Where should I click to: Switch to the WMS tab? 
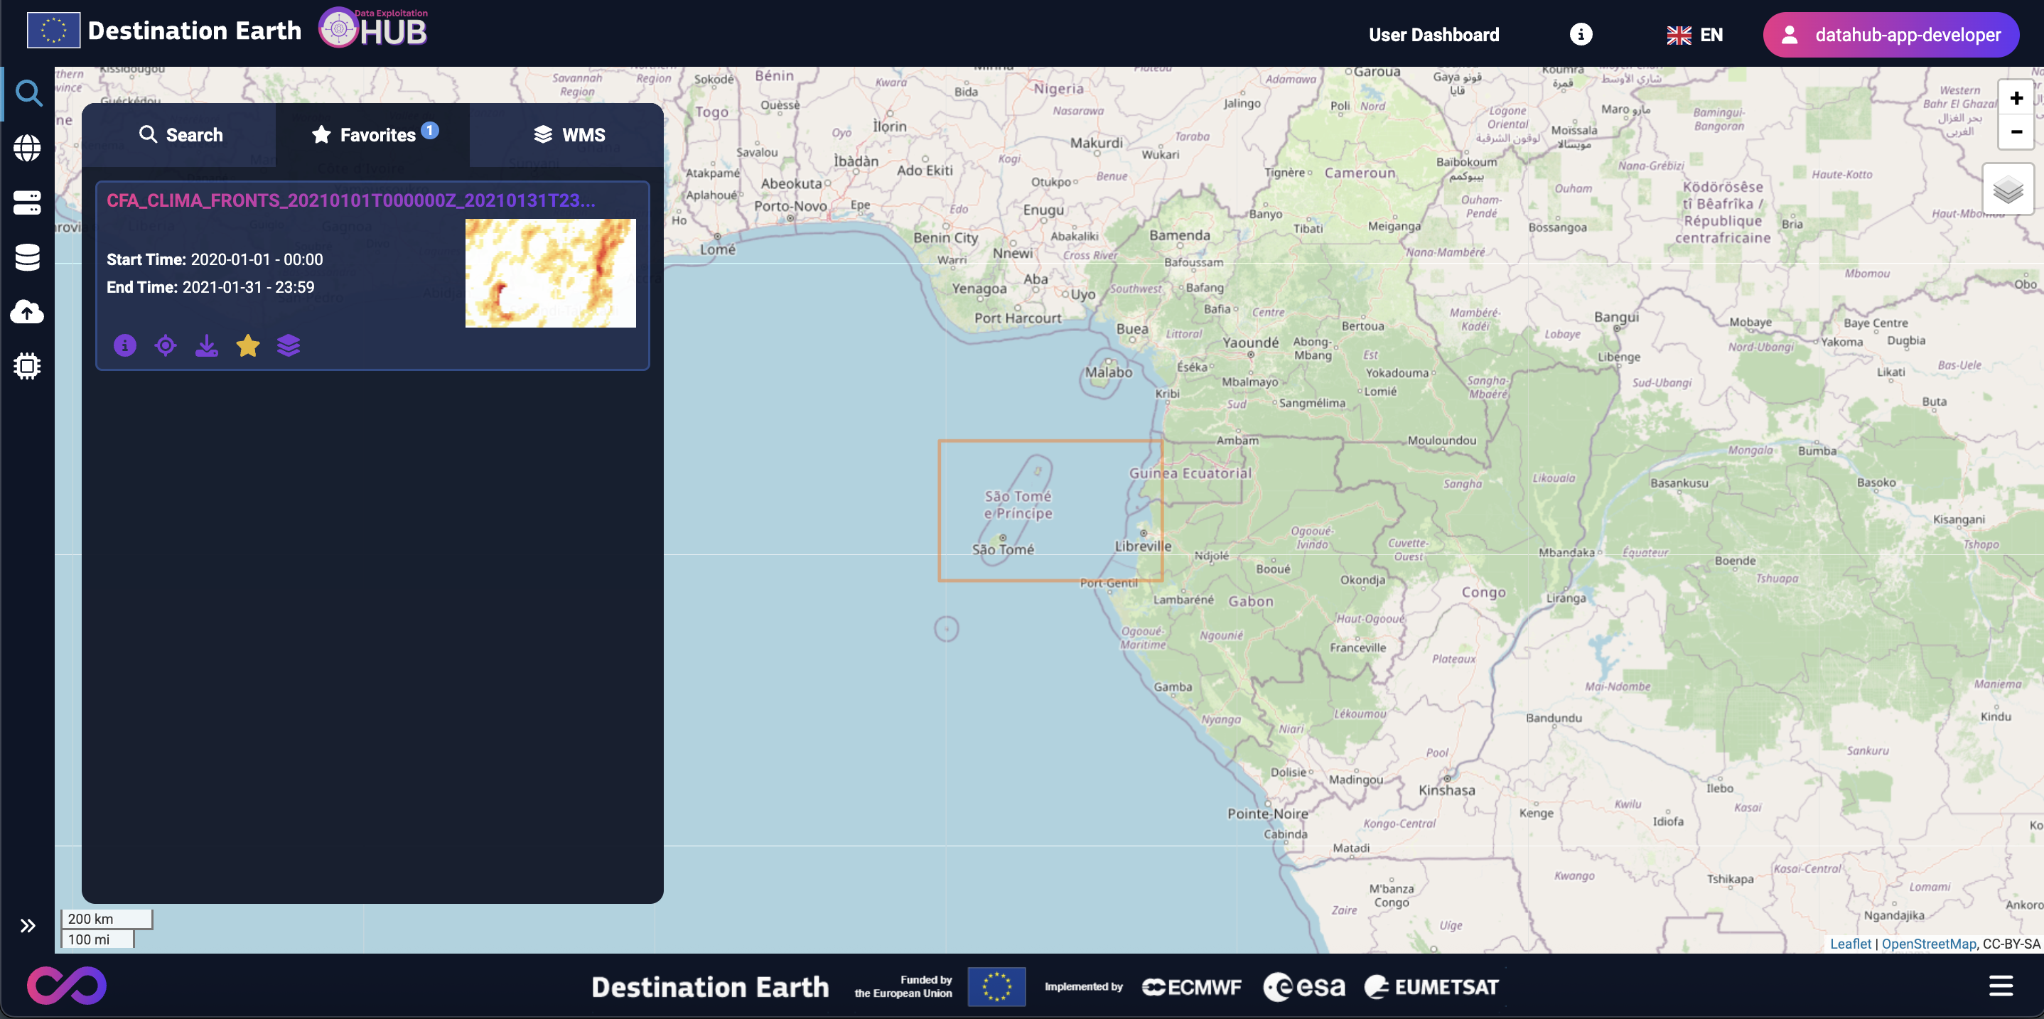[x=566, y=135]
